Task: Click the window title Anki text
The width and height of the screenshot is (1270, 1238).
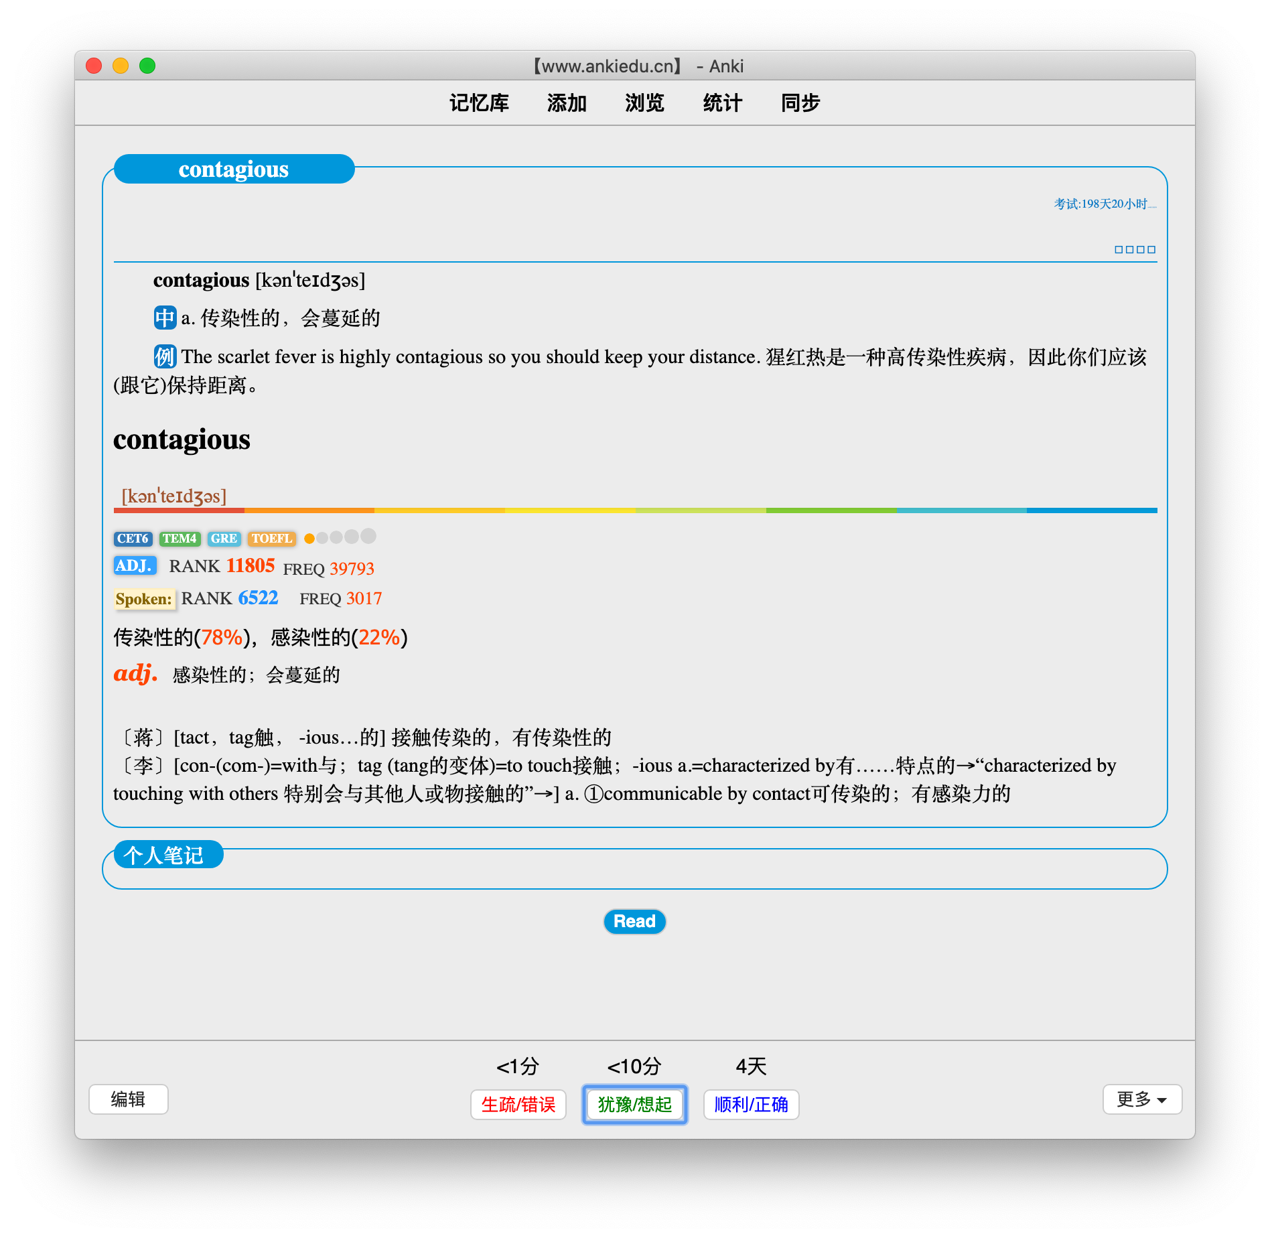Action: pyautogui.click(x=726, y=66)
